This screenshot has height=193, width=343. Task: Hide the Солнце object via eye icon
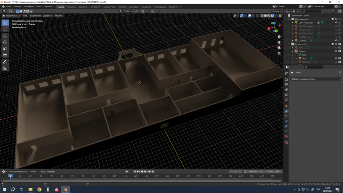tap(336, 40)
